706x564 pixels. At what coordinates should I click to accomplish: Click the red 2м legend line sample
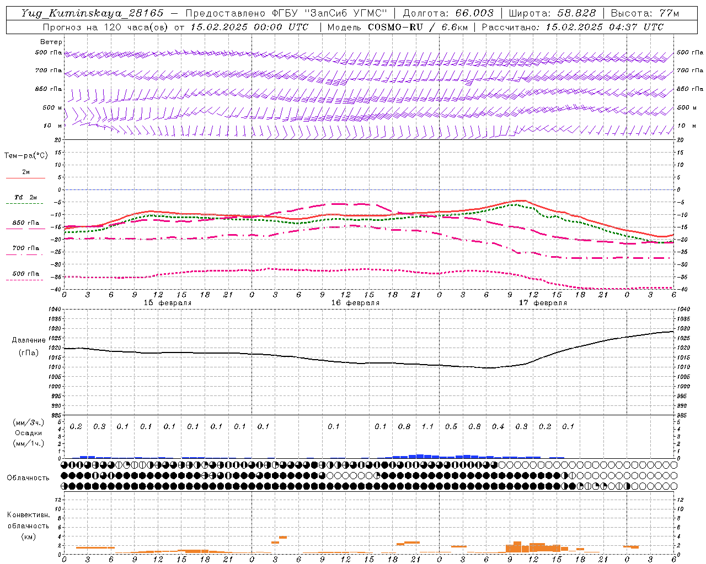click(25, 178)
